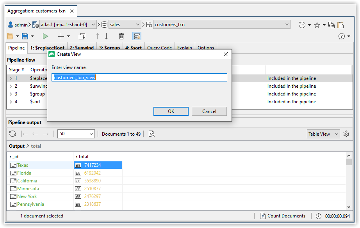Delete the stage using the trash icon
Image resolution: width=360 pixels, height=228 pixels.
coord(121,36)
